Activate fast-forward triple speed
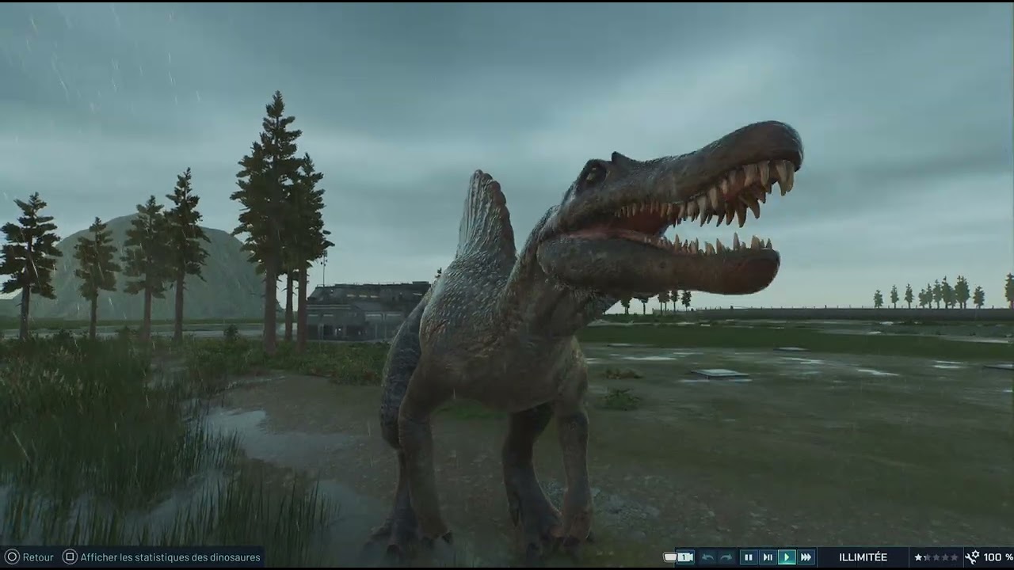 pyautogui.click(x=806, y=557)
